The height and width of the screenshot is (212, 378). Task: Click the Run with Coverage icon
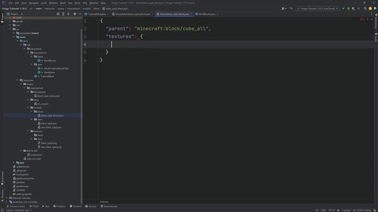[353, 8]
